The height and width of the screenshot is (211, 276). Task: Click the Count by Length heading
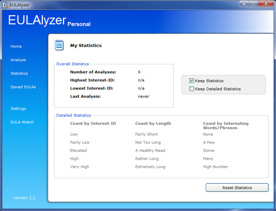(x=153, y=124)
